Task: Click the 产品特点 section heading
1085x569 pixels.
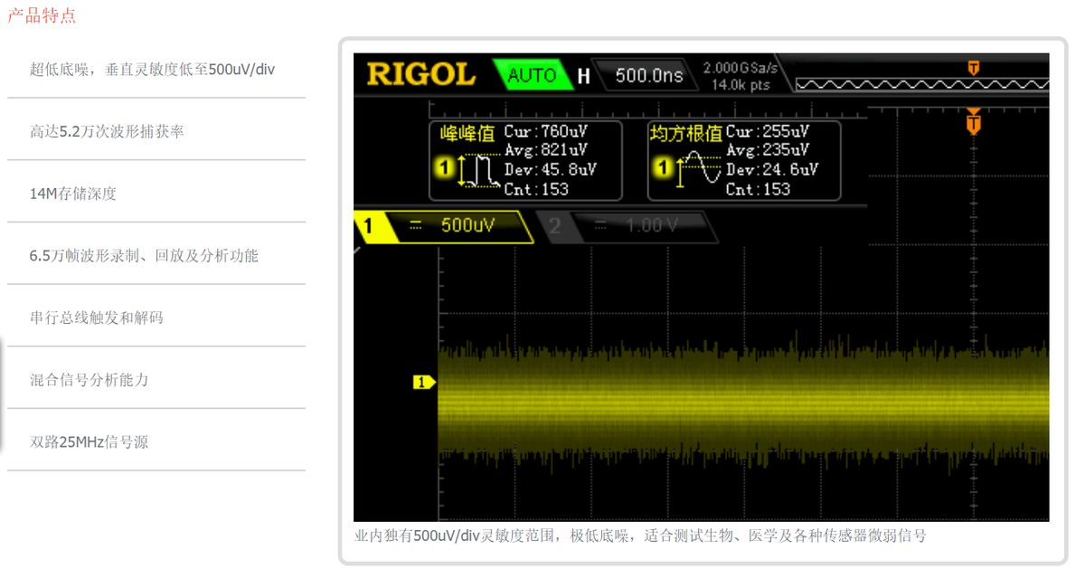Action: point(42,15)
